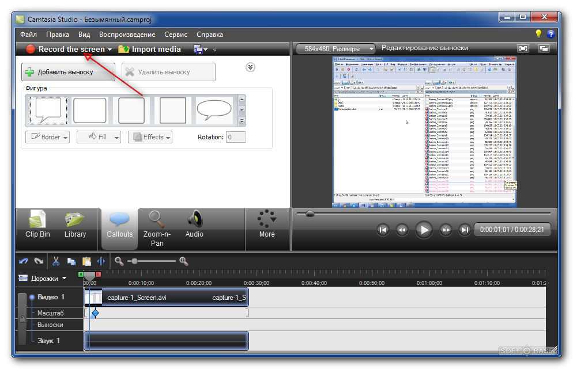Click the rewind step backward button
Screen dimensions: 573x369
point(402,230)
